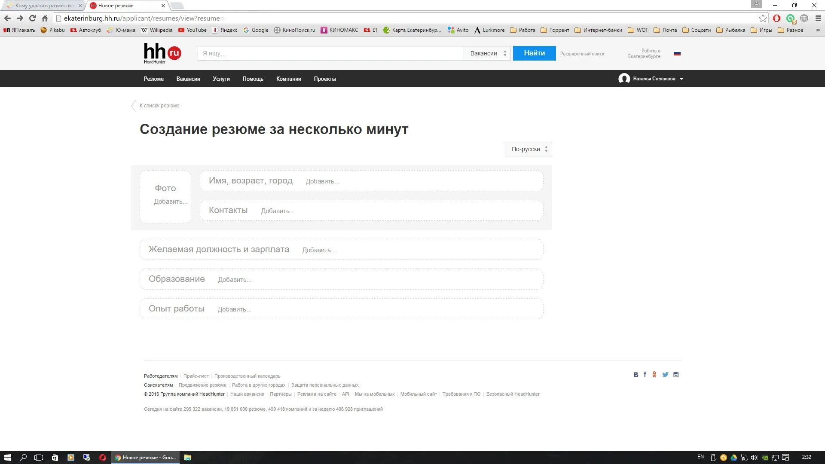Click the search input field Я ищу
Screen dimensions: 825x464
tap(330, 53)
